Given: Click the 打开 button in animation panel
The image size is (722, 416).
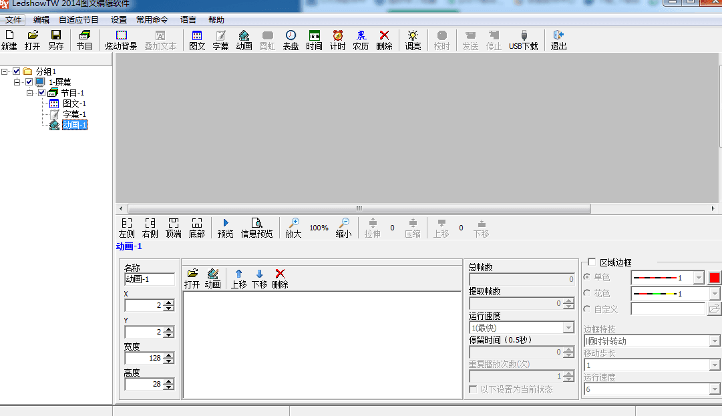Looking at the screenshot, I should [192, 278].
